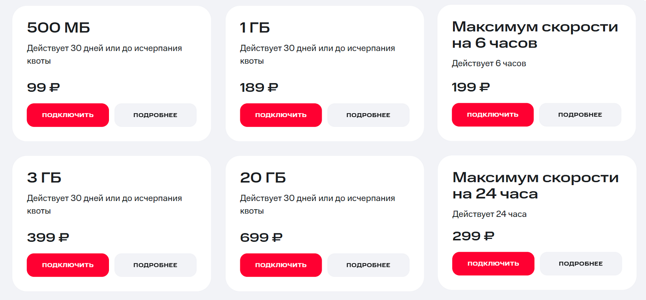Открыть подробнее о Максимуме скорости на 24 часа

(x=581, y=263)
